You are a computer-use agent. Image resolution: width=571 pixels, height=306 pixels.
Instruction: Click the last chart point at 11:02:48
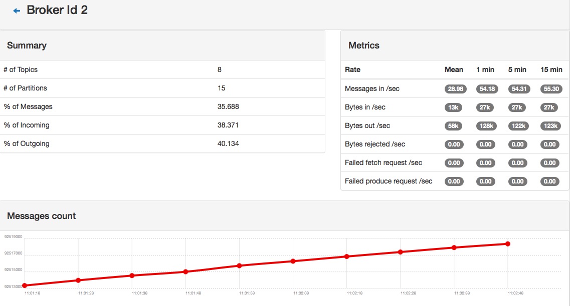(x=508, y=243)
